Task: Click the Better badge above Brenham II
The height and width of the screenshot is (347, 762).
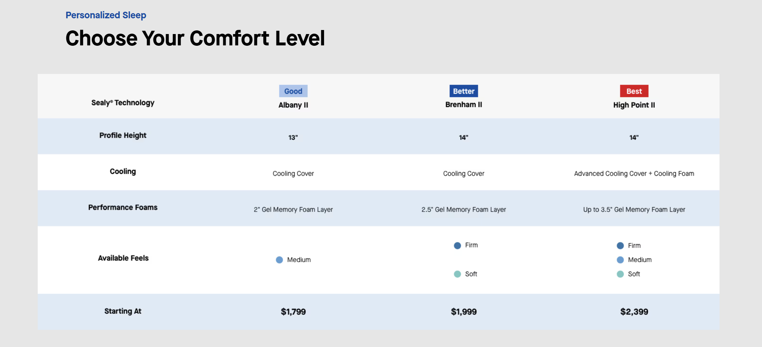Action: [464, 91]
